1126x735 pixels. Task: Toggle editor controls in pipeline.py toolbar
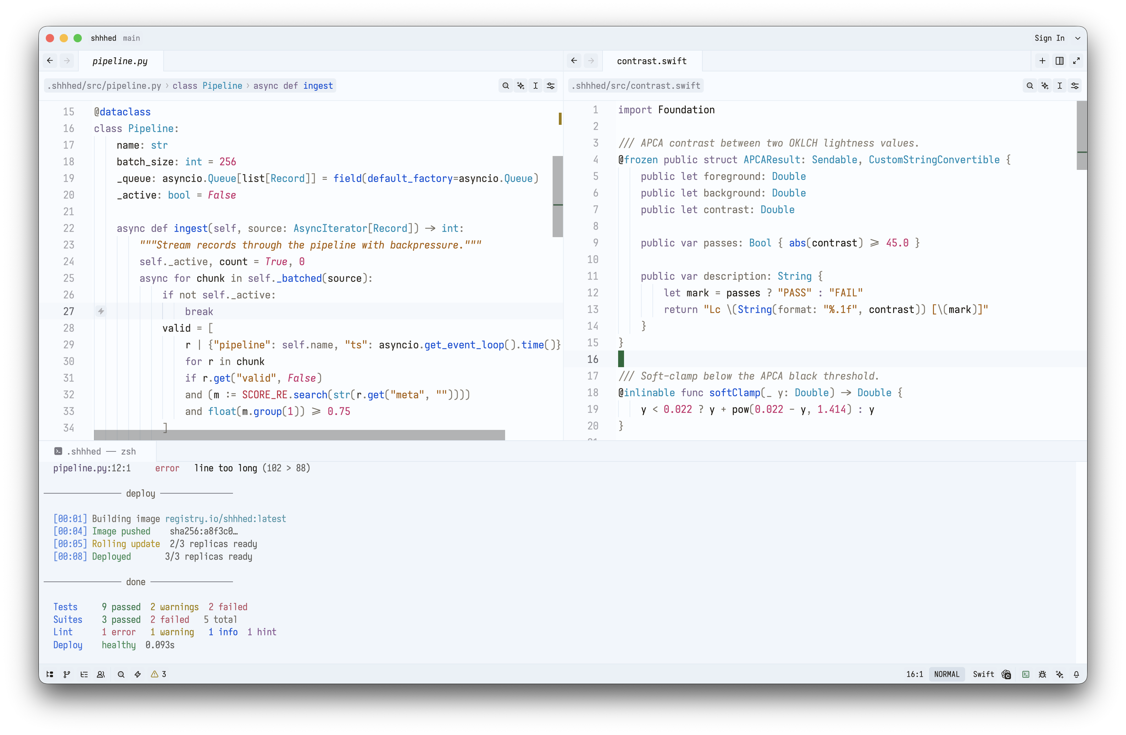pyautogui.click(x=551, y=86)
